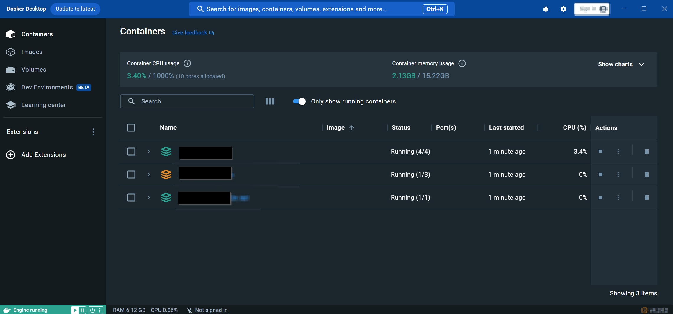The width and height of the screenshot is (673, 314).
Task: Delete the Running (1/3) stack
Action: (647, 175)
